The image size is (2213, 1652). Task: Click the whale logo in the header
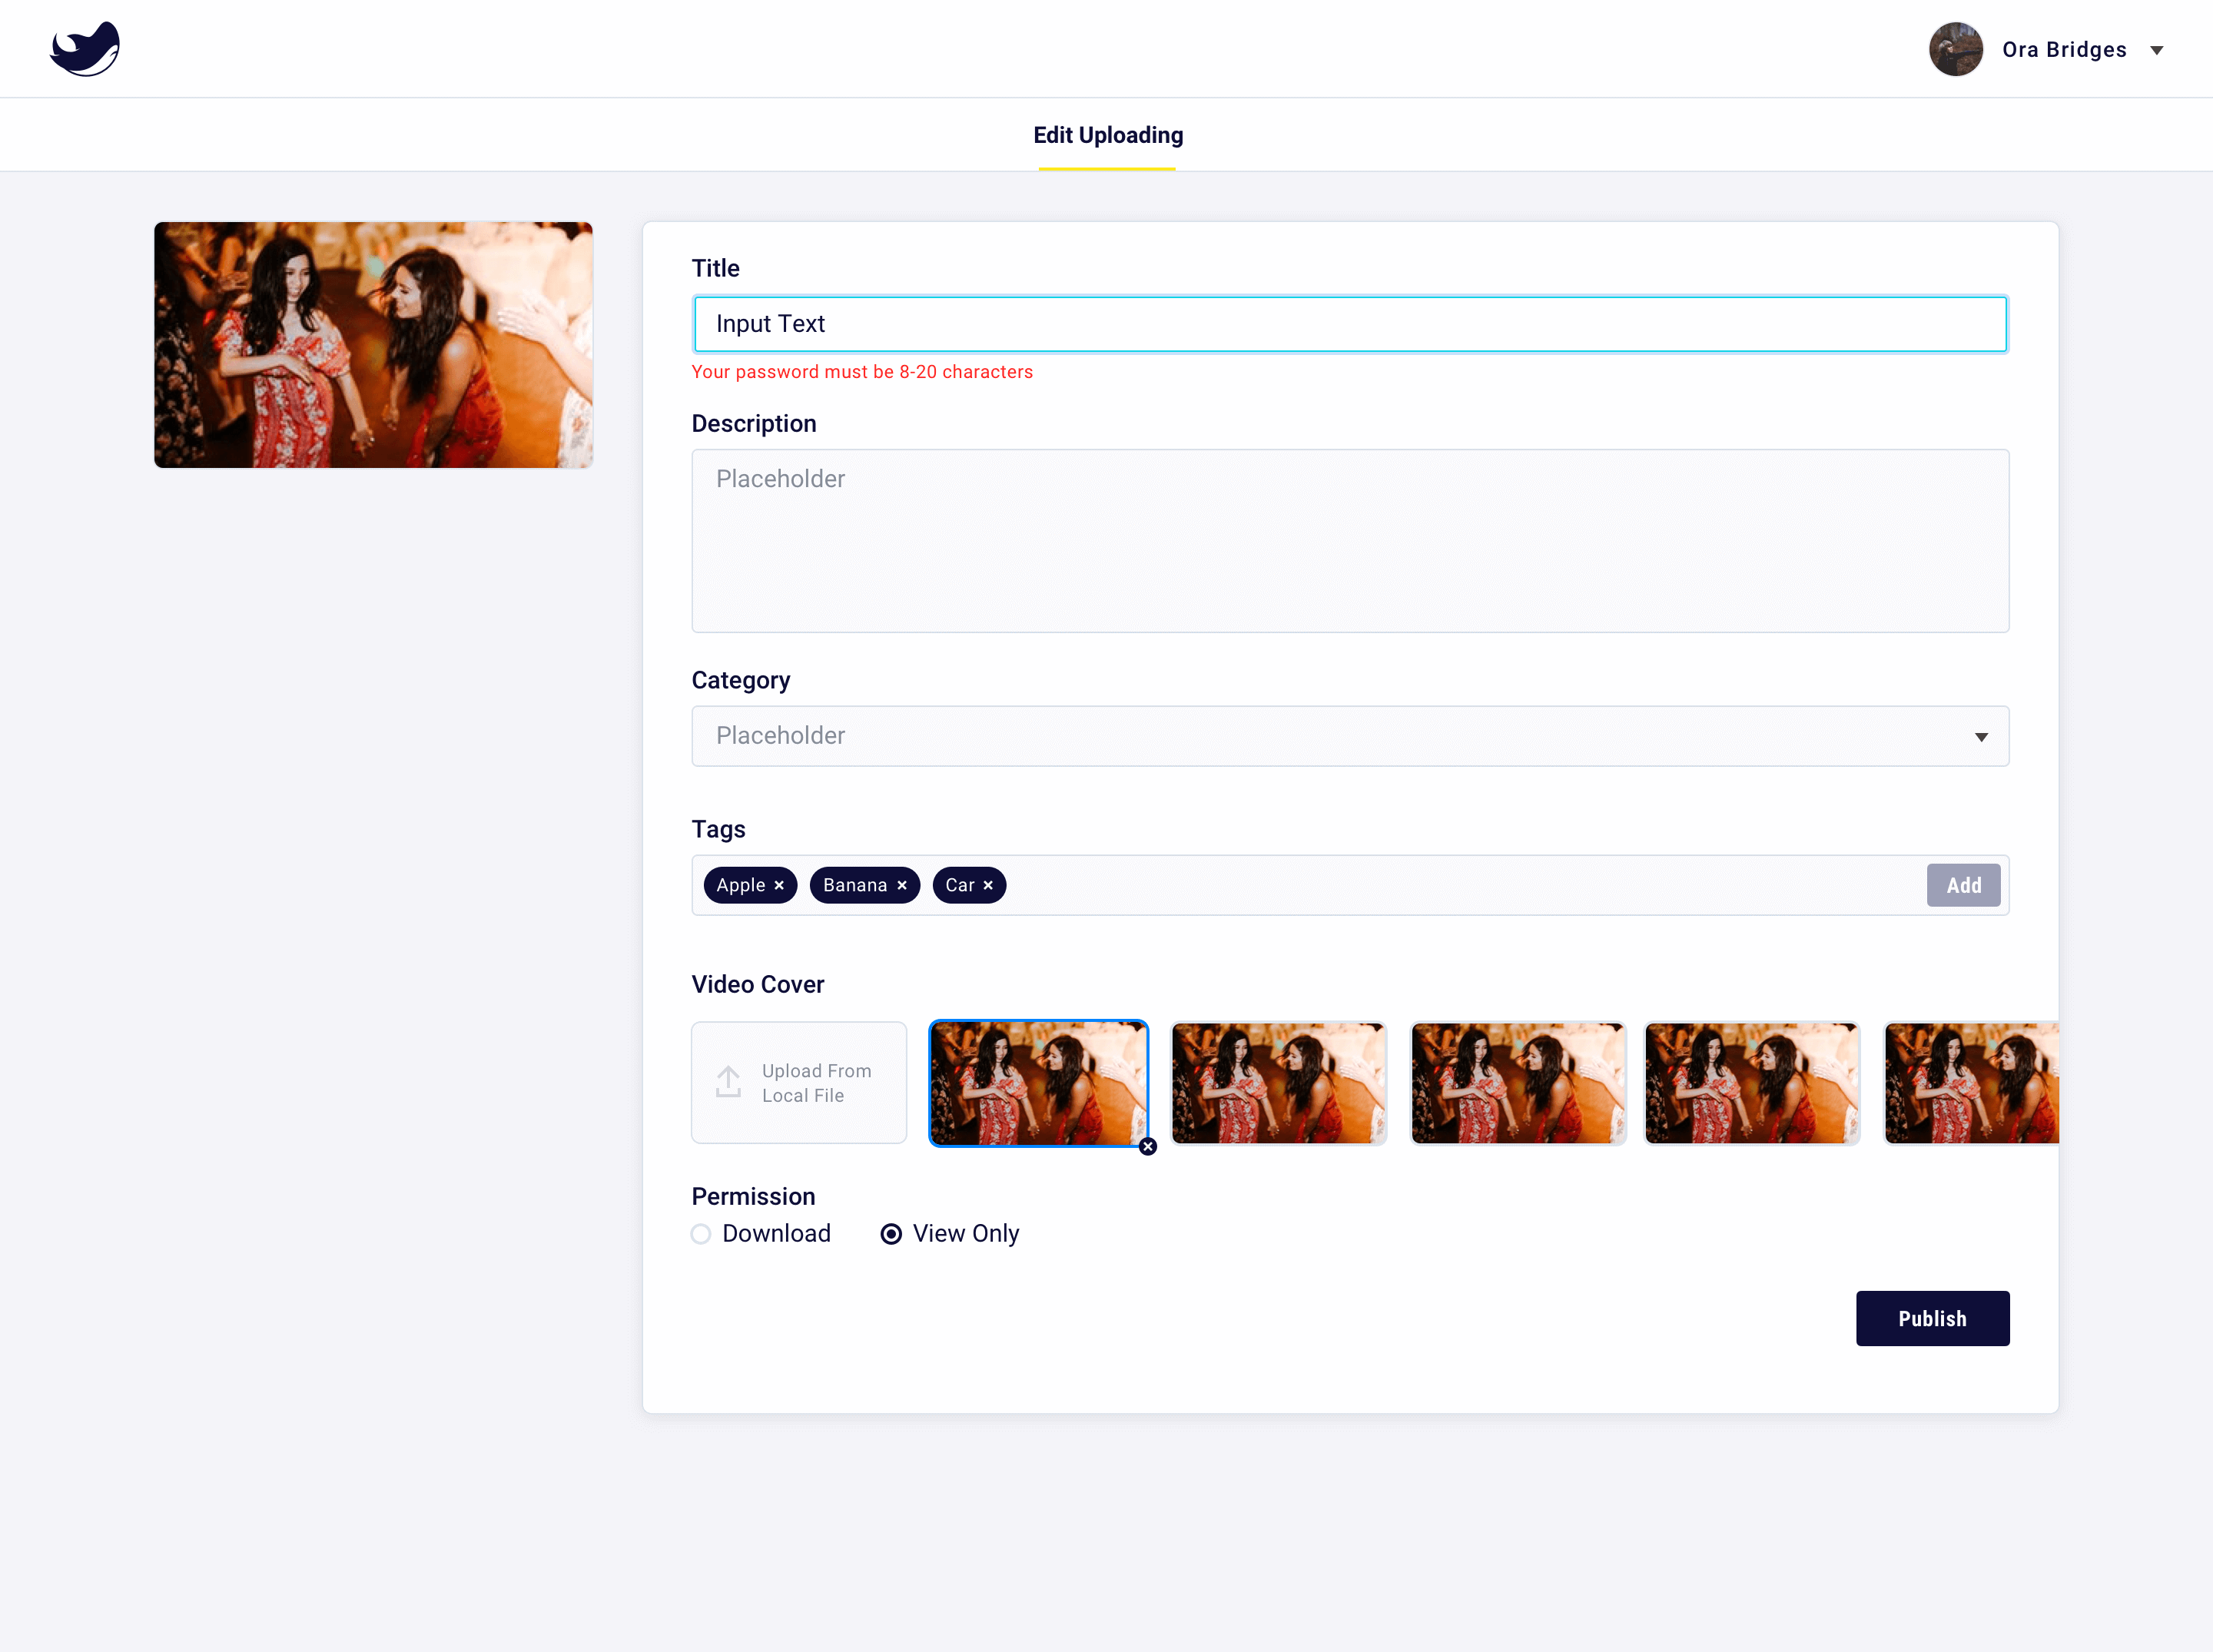pyautogui.click(x=85, y=49)
